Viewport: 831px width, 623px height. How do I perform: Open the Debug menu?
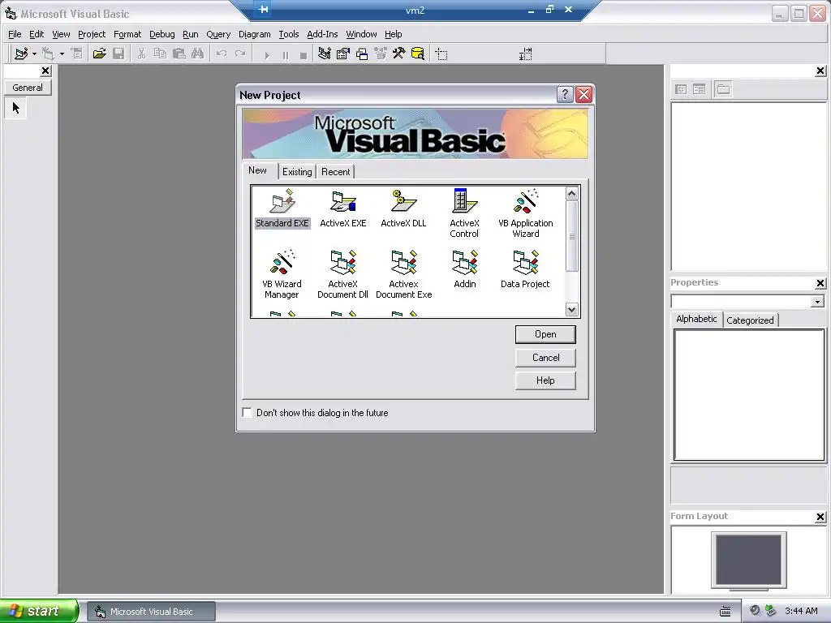162,34
